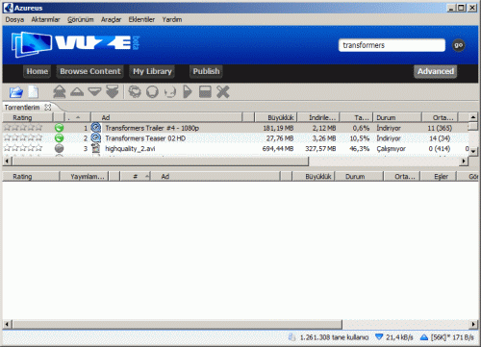This screenshot has width=481, height=347.
Task: Open the Publish section
Action: [206, 71]
